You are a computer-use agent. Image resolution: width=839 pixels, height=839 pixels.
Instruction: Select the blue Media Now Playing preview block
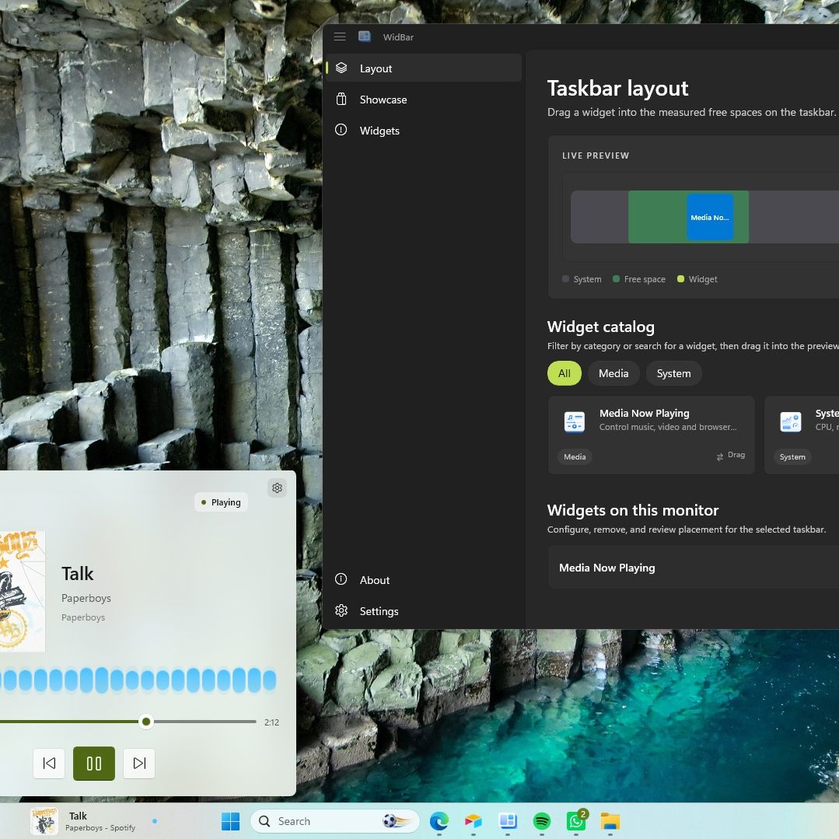(709, 217)
